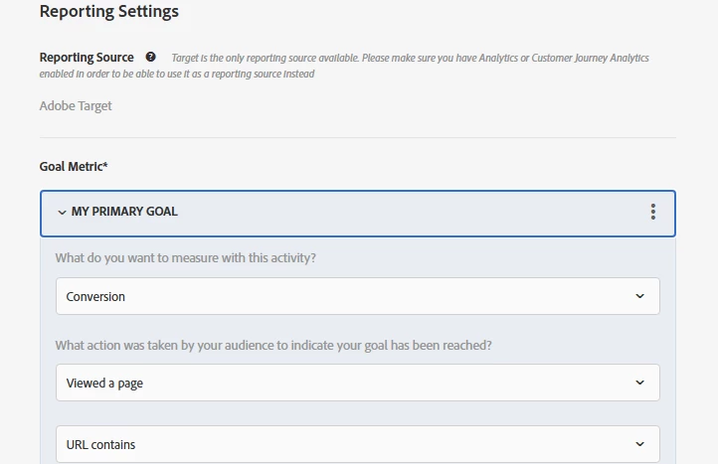Click the Reporting Source help icon
This screenshot has height=464, width=718.
[x=150, y=58]
